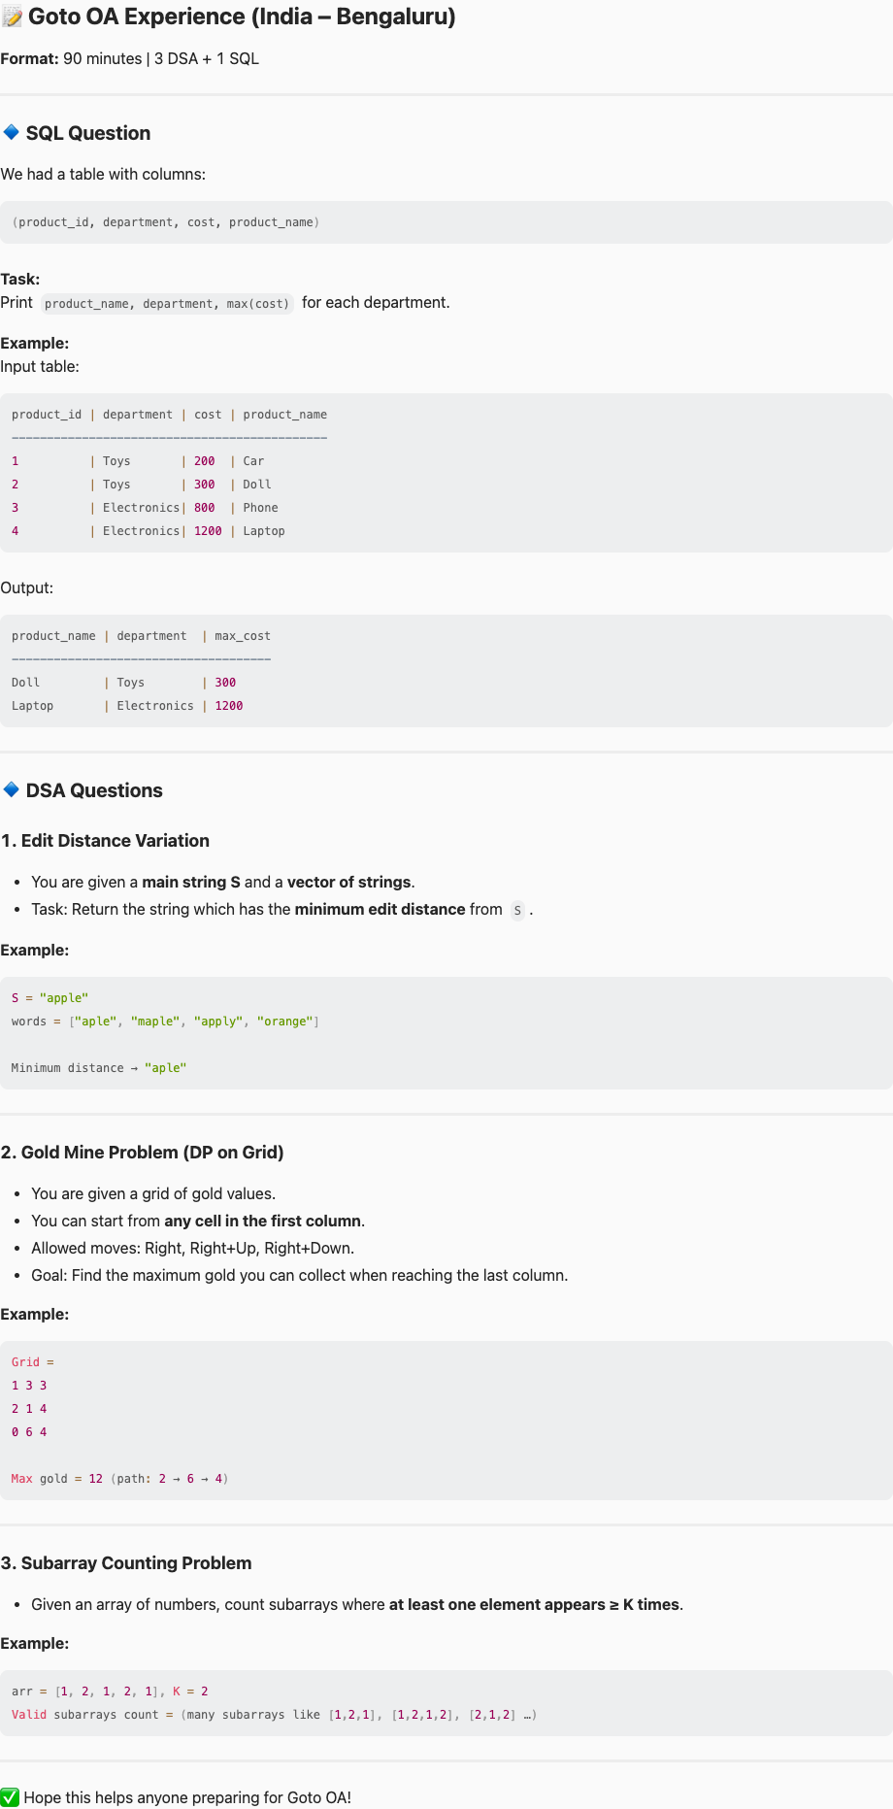
Task: Click the Goto OA Experience title
Action: (242, 17)
